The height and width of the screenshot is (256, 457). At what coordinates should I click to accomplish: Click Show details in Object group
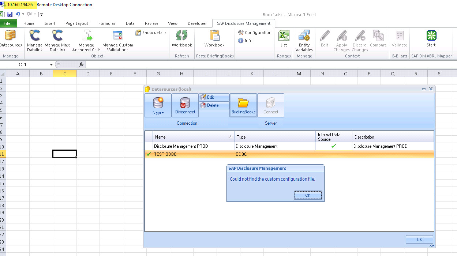(x=151, y=33)
